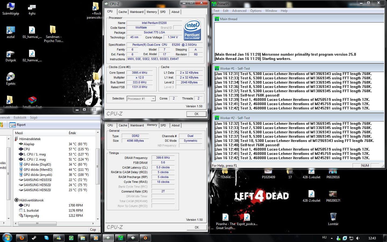Image resolution: width=387 pixels, height=242 pixels.
Task: Open the Test menu in Prime95
Action: pyautogui.click(x=216, y=11)
